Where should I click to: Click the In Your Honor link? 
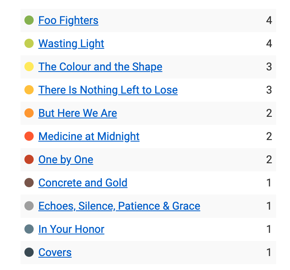coord(71,229)
